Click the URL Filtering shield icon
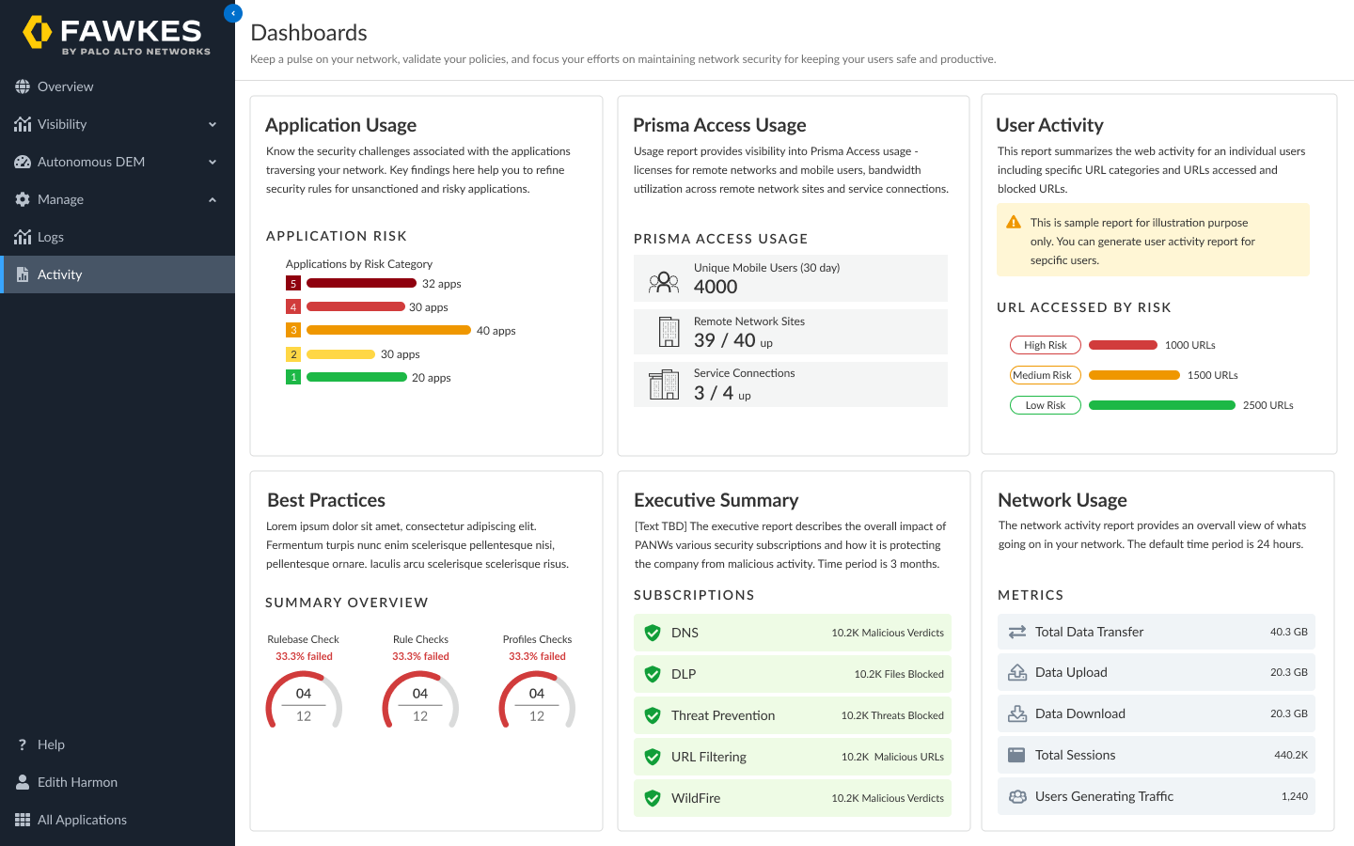The image size is (1354, 846). 653,757
